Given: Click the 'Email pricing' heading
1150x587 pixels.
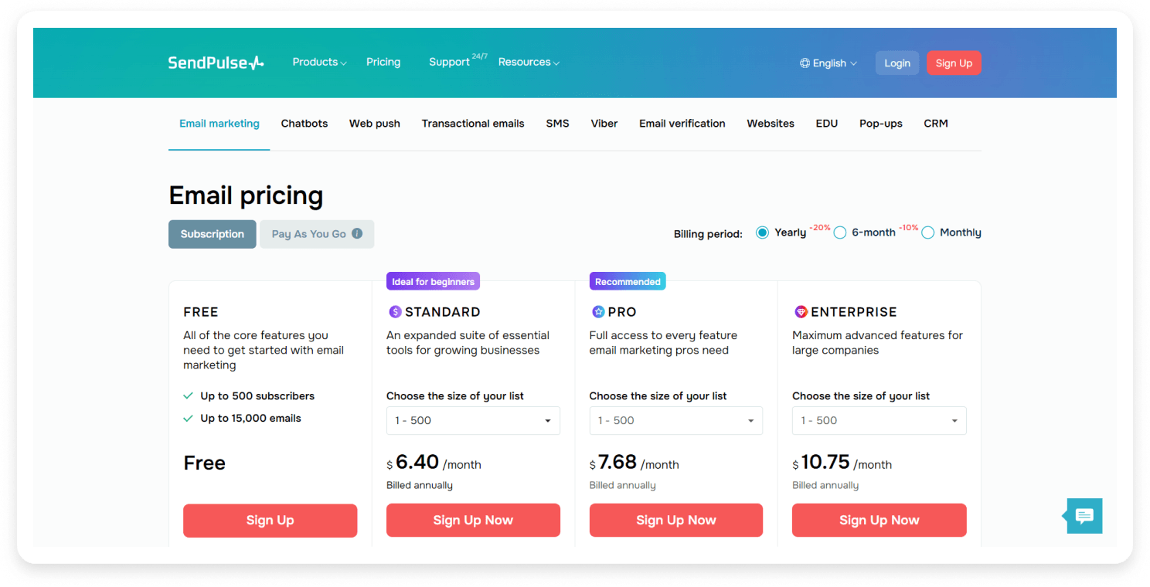Looking at the screenshot, I should 246,195.
